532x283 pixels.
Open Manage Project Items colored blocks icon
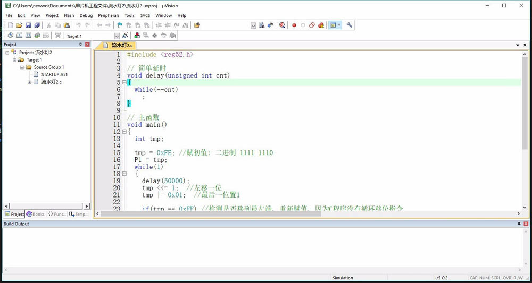[137, 35]
